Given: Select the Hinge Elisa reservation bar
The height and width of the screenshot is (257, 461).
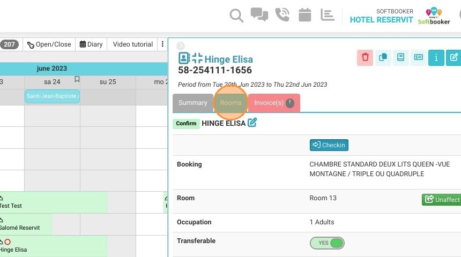Looking at the screenshot, I should click(53, 246).
